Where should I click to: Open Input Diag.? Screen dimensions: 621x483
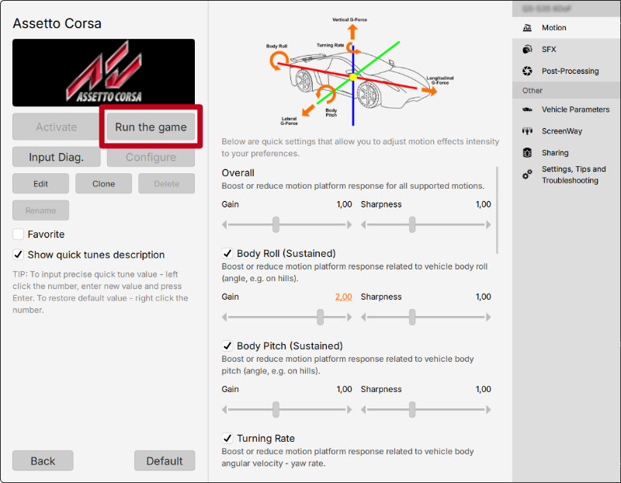(x=56, y=157)
